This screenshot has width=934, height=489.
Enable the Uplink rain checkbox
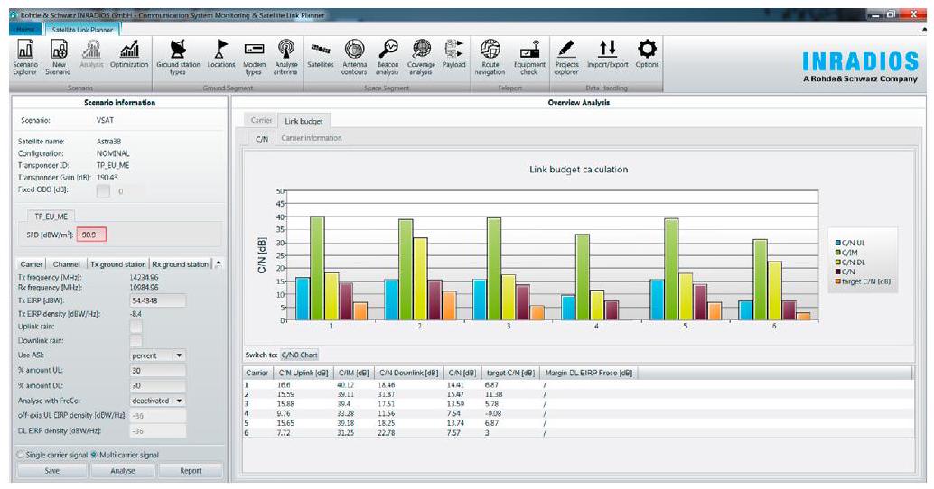pos(136,326)
